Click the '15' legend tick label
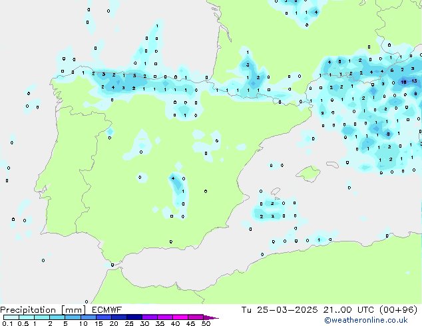Image resolution: width=422 pixels, height=326 pixels. click(x=99, y=323)
